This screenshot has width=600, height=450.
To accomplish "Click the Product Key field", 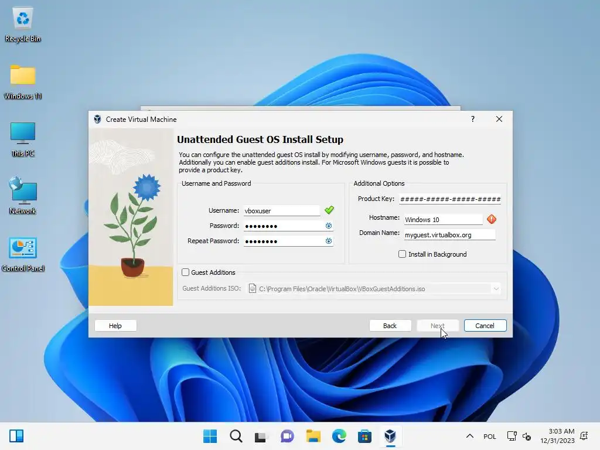I will tap(450, 199).
